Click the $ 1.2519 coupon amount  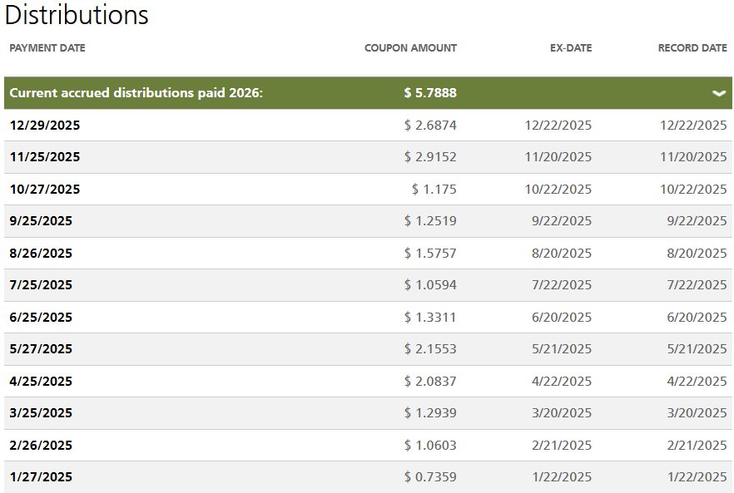pos(430,221)
